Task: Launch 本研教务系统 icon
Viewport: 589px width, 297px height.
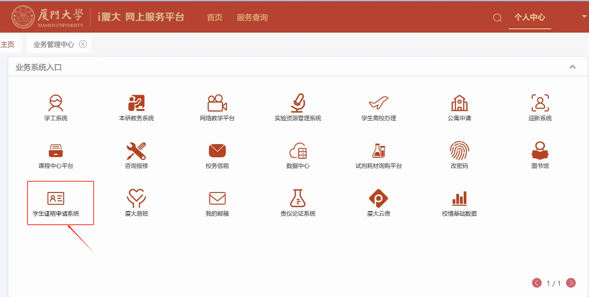Action: click(136, 103)
